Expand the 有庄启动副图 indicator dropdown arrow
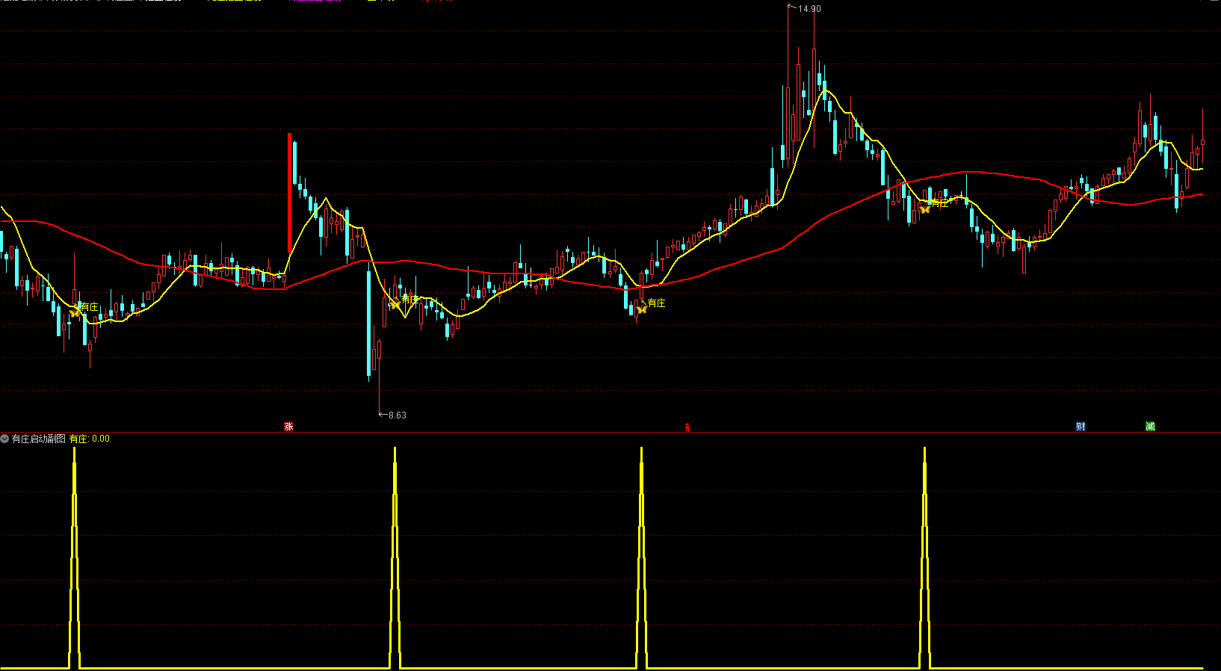The width and height of the screenshot is (1221, 671). [x=5, y=439]
